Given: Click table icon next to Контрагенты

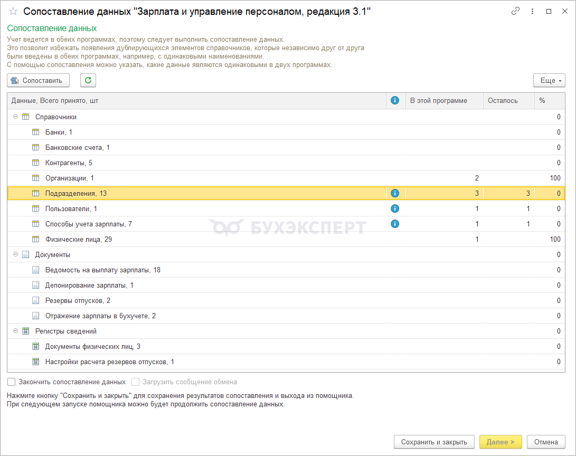Looking at the screenshot, I should coord(35,163).
